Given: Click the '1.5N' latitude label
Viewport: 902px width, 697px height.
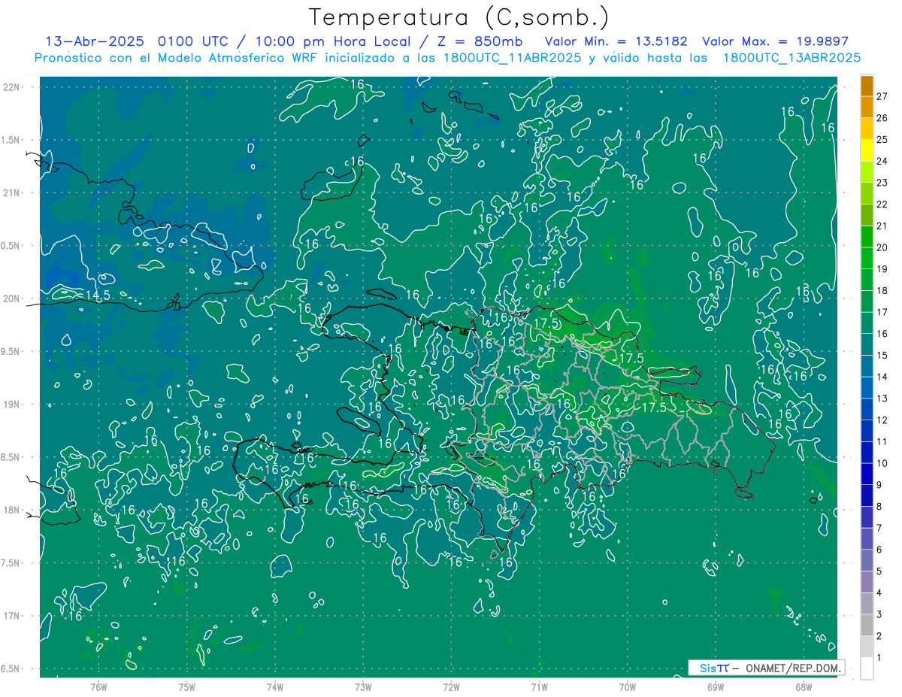Looking at the screenshot, I should coord(11,140).
